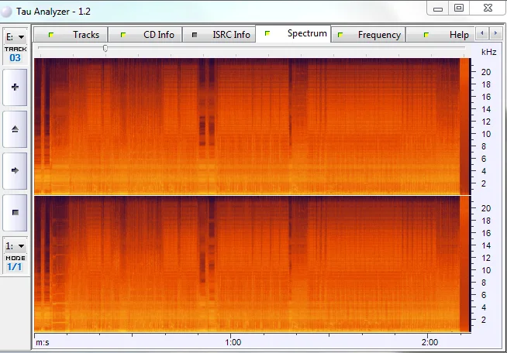Click the stop square button
Image resolution: width=507 pixels, height=353 pixels.
coord(15,213)
